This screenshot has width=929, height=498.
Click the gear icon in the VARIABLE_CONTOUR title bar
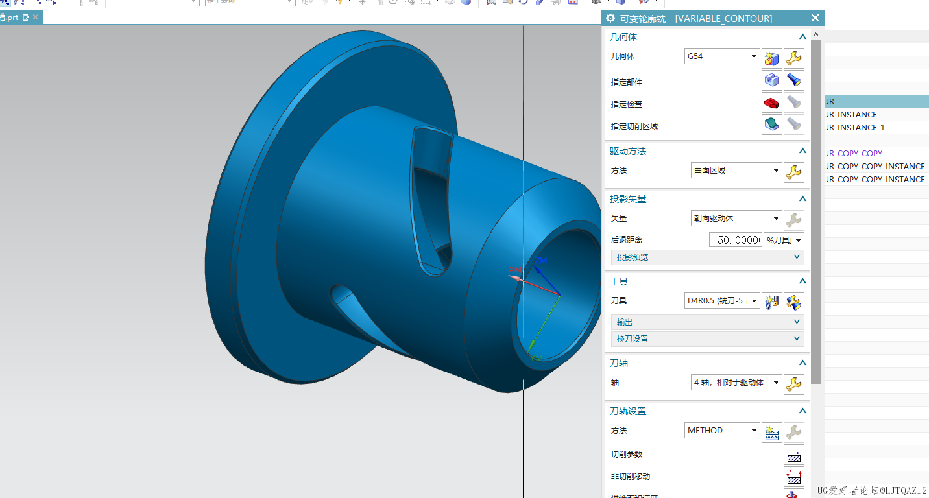tap(610, 19)
